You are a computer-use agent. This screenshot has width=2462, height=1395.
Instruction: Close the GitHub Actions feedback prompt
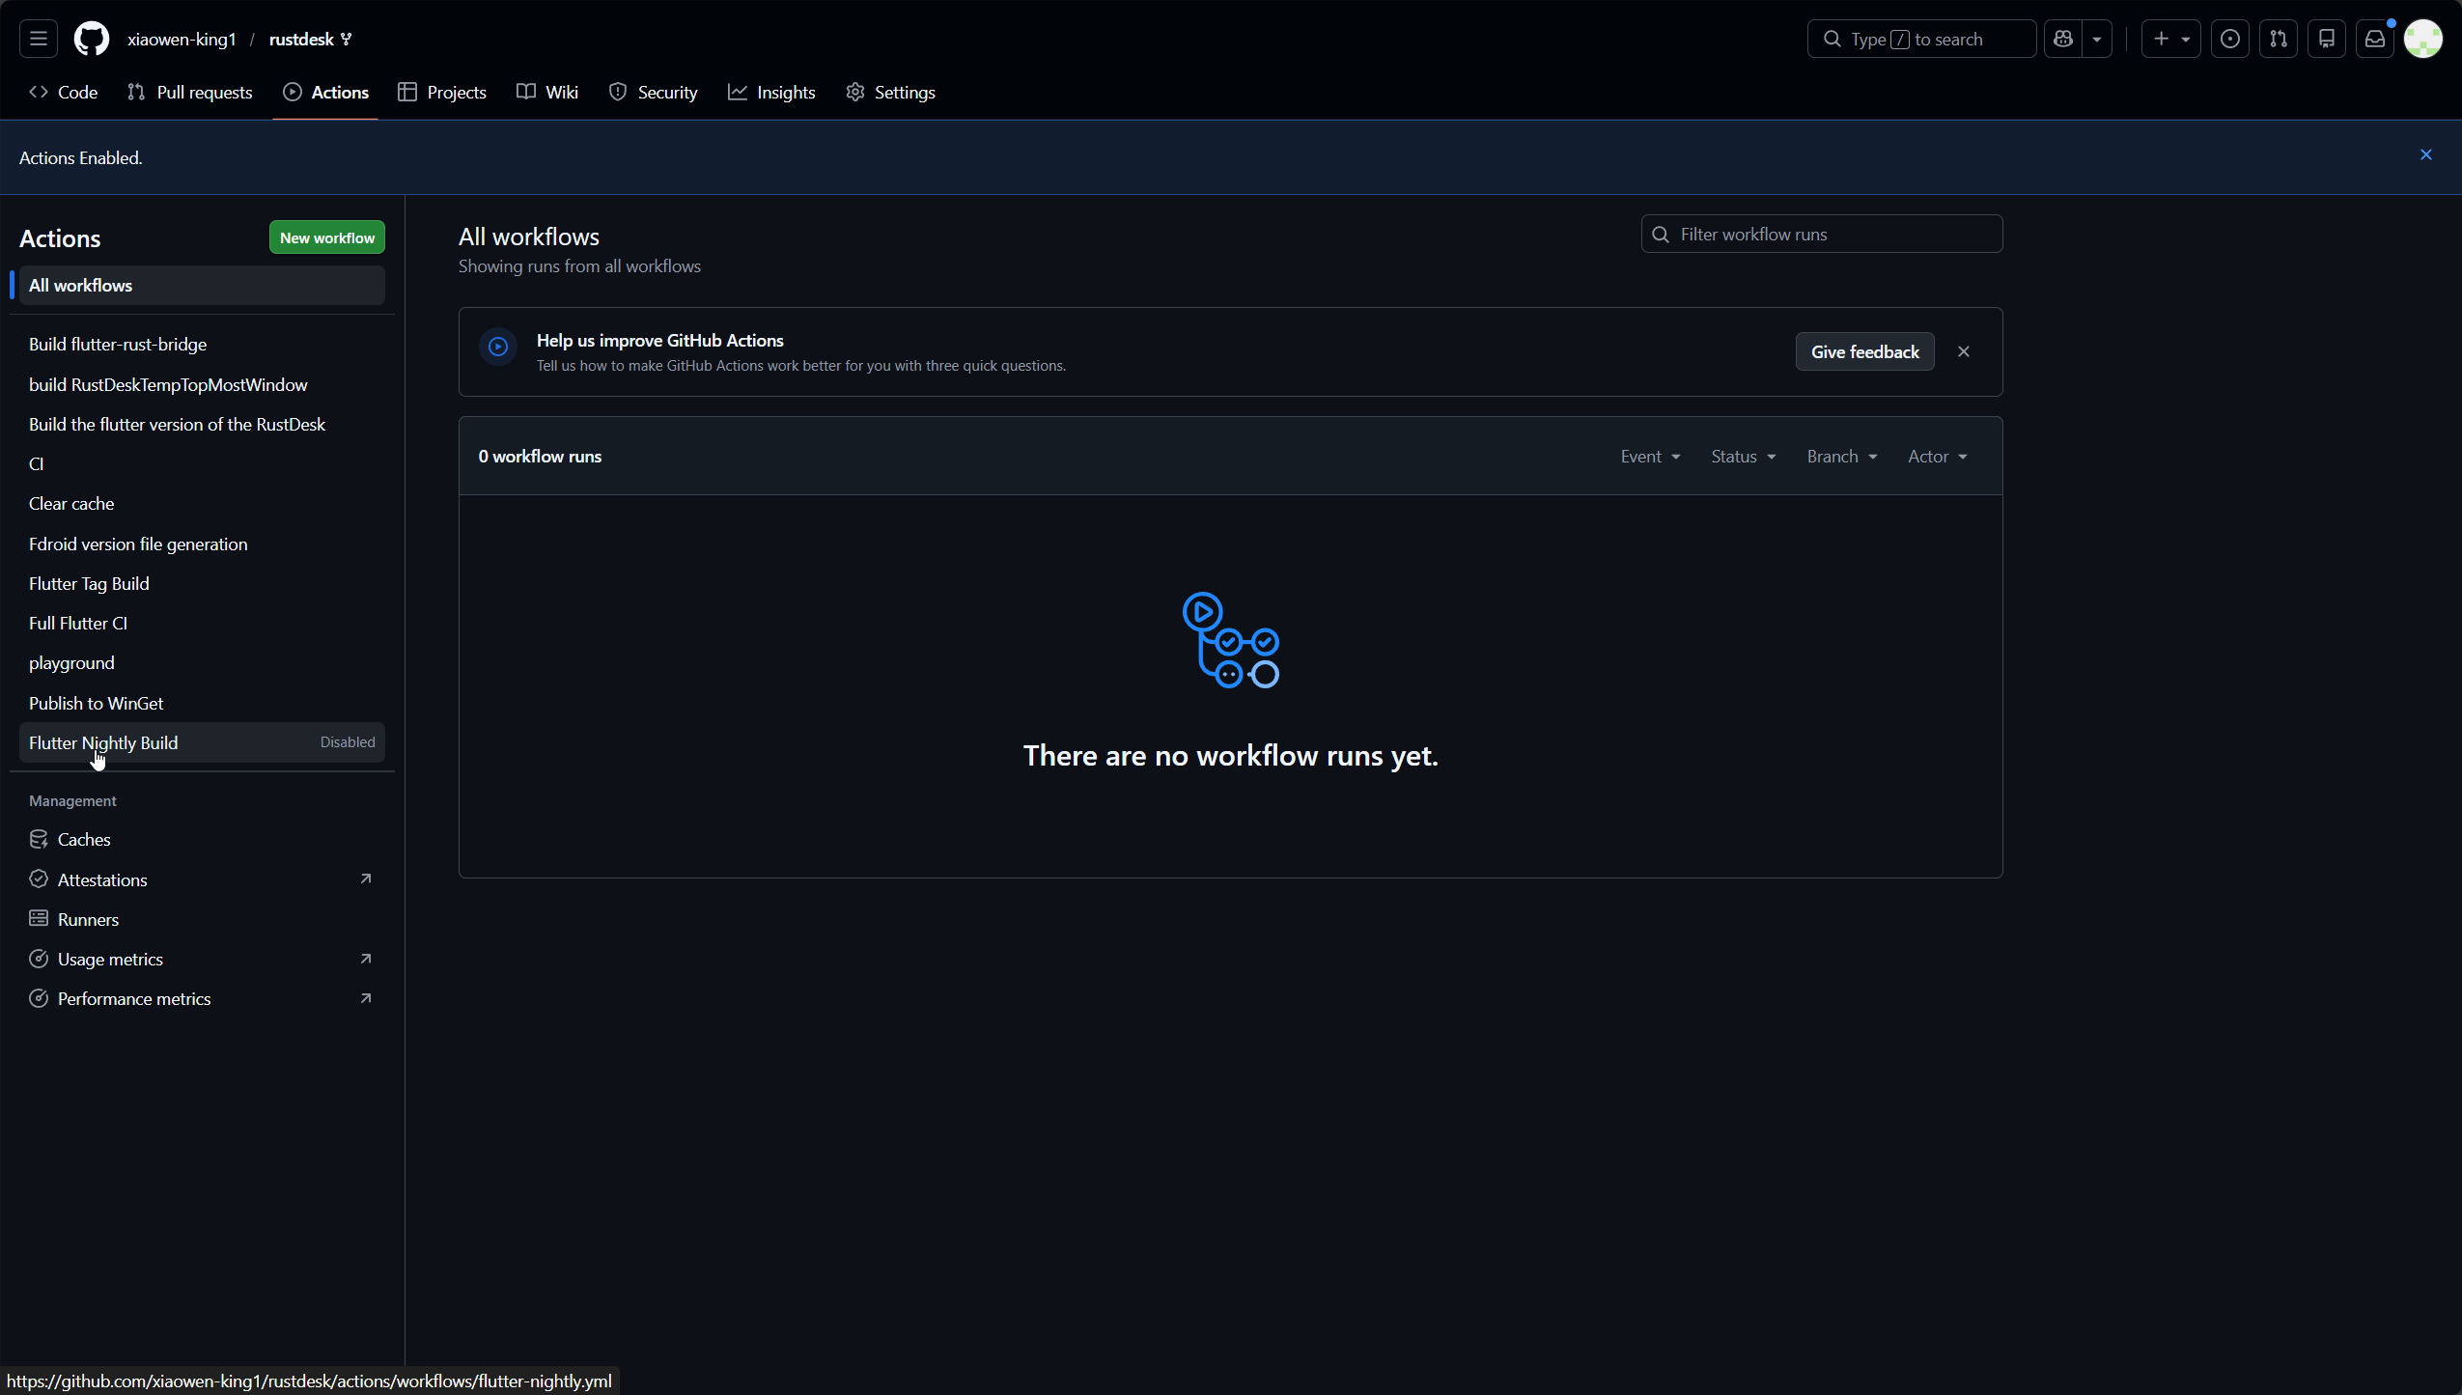coord(1963,351)
